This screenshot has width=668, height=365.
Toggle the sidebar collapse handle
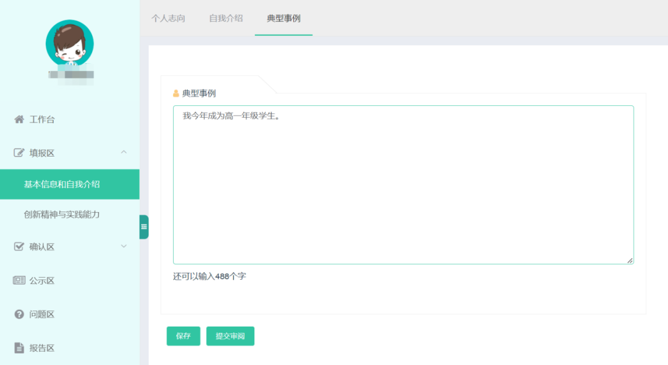tap(143, 226)
